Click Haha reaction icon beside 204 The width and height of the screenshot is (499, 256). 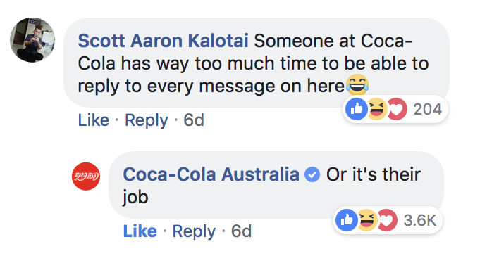376,109
